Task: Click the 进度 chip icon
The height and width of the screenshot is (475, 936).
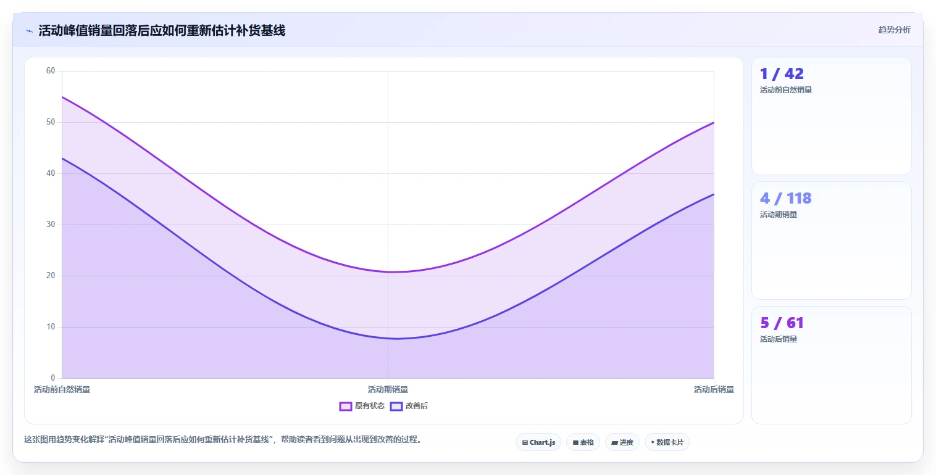Action: point(615,443)
